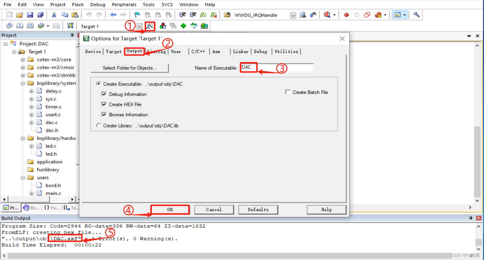Open Manage Run-Time Environment green icon
484x260 pixels.
183,26
